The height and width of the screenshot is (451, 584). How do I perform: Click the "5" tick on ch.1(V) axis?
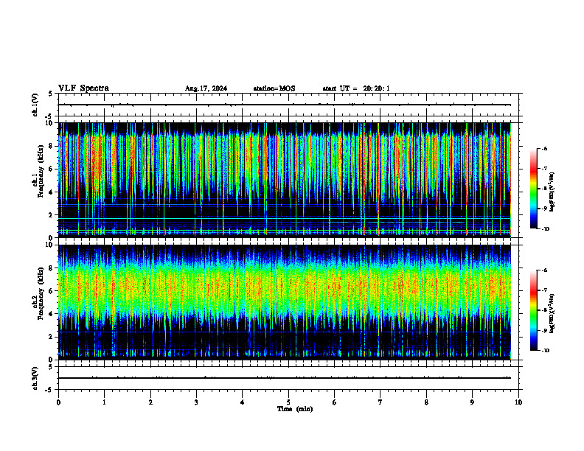[x=51, y=94]
